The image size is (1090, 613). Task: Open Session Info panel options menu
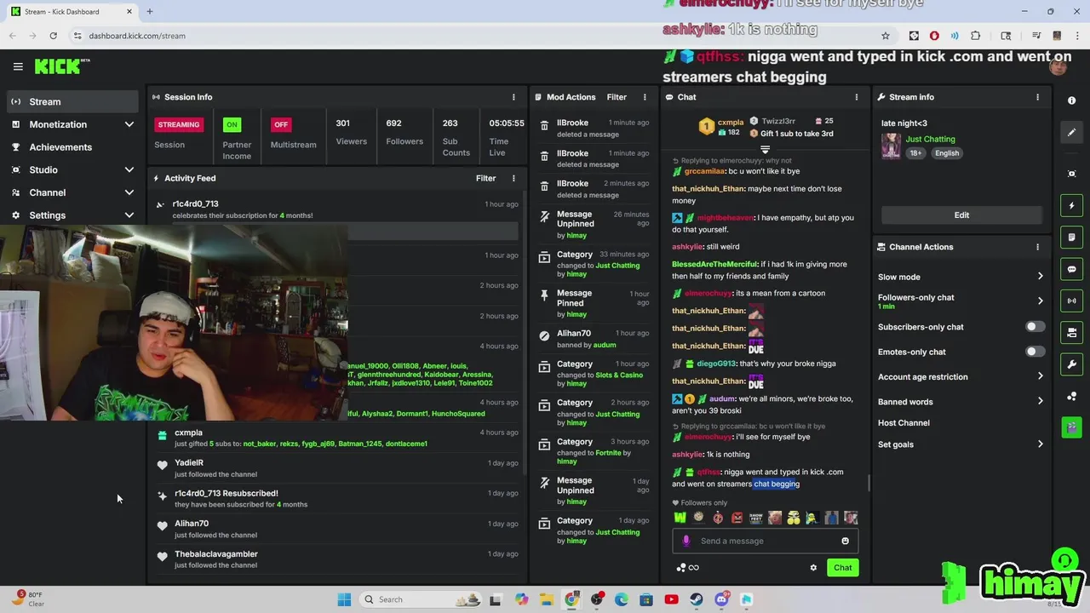tap(513, 97)
